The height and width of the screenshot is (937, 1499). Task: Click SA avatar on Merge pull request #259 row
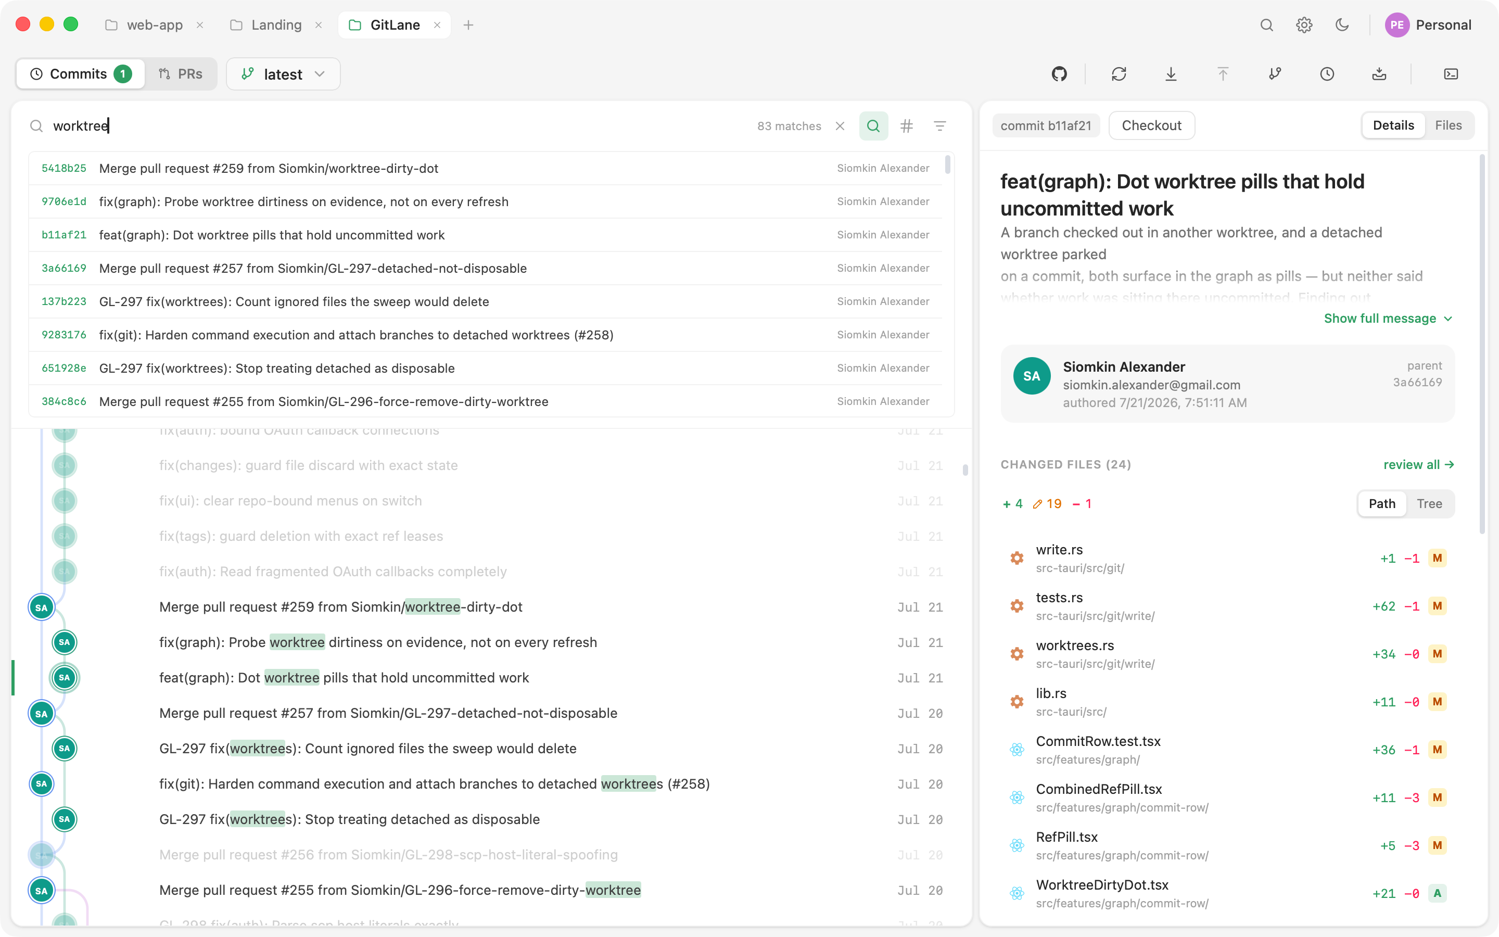[42, 607]
